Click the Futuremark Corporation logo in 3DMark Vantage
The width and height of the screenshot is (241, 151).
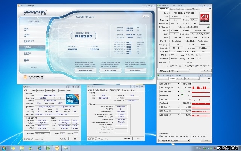(34, 77)
